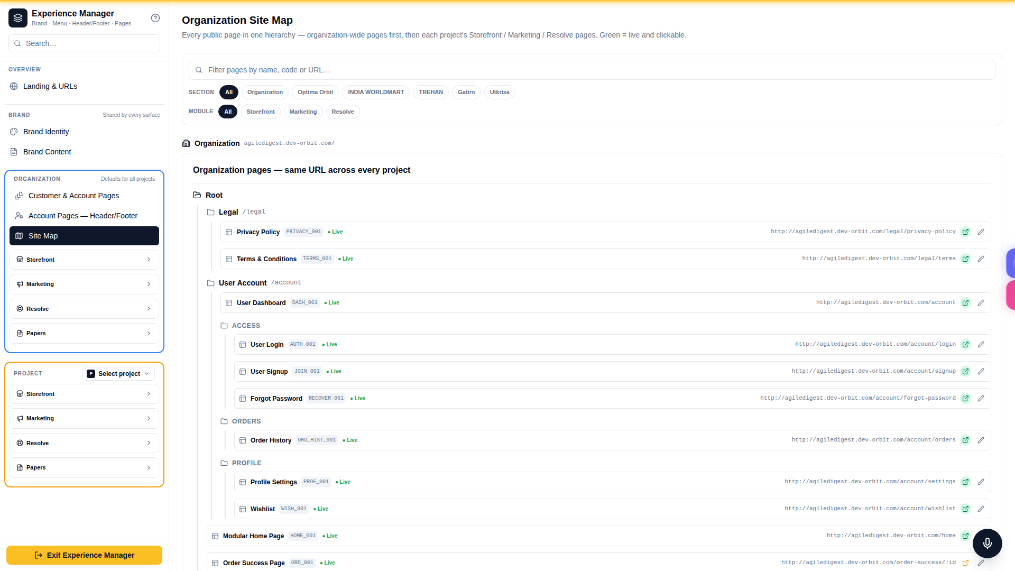The height and width of the screenshot is (571, 1015).
Task: Expand Project Marketing section
Action: pyautogui.click(x=84, y=419)
